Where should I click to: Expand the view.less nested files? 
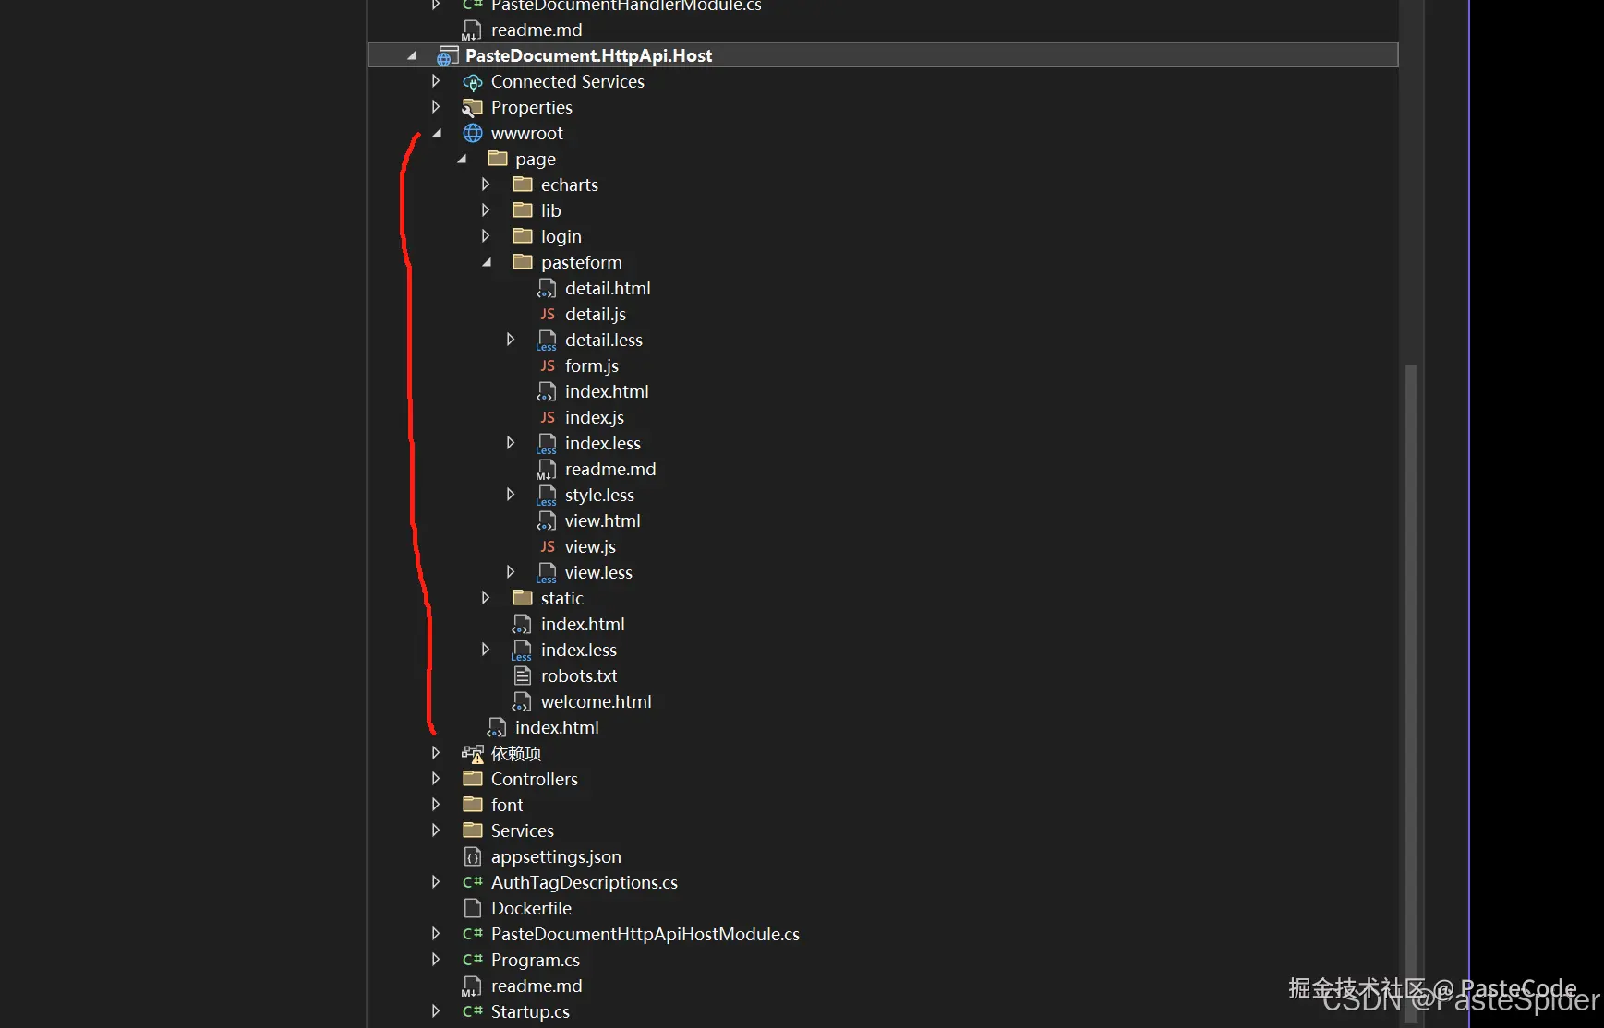coord(511,572)
